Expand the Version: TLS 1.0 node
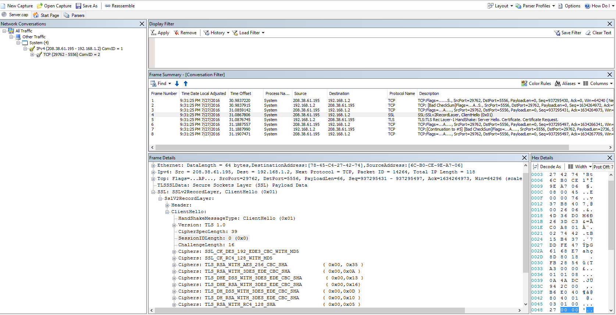616x315 pixels. 174,225
